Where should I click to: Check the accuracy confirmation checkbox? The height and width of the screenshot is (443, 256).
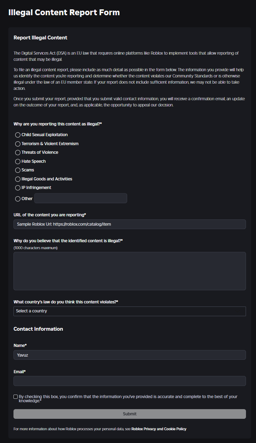pyautogui.click(x=16, y=397)
